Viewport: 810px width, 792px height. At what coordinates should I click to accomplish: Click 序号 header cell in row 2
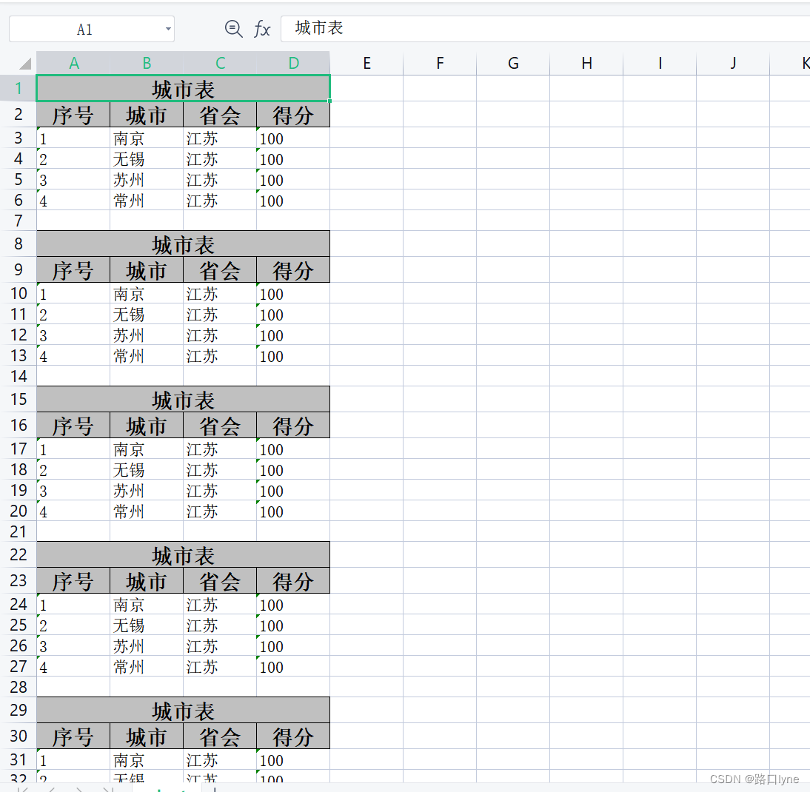click(x=73, y=114)
